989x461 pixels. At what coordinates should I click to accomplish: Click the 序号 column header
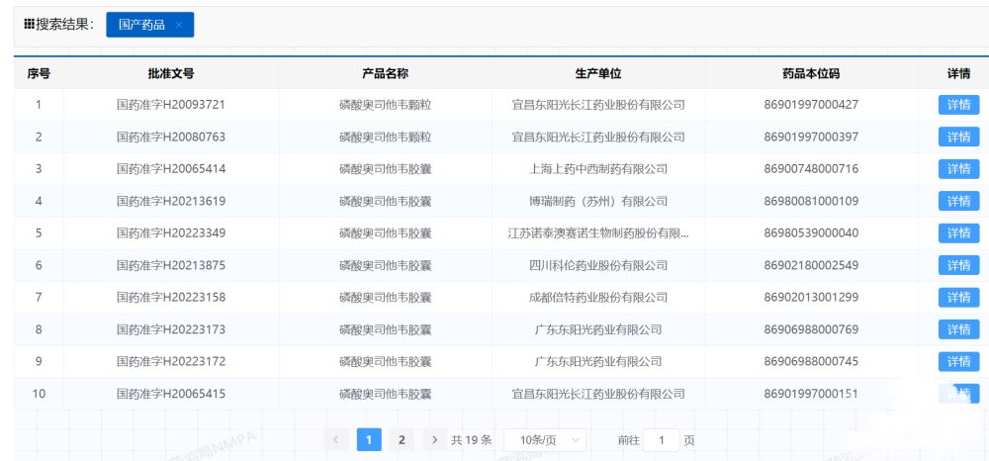[x=39, y=74]
